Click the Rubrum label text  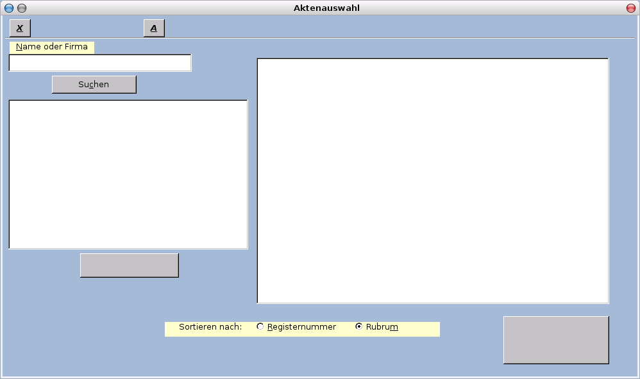click(x=382, y=327)
